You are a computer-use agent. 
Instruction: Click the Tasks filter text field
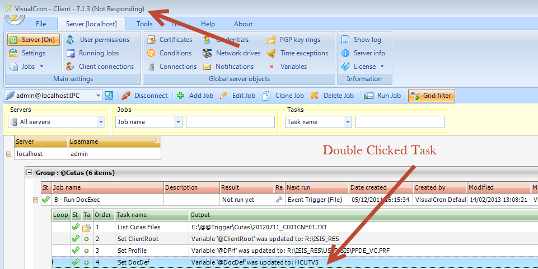(400, 122)
